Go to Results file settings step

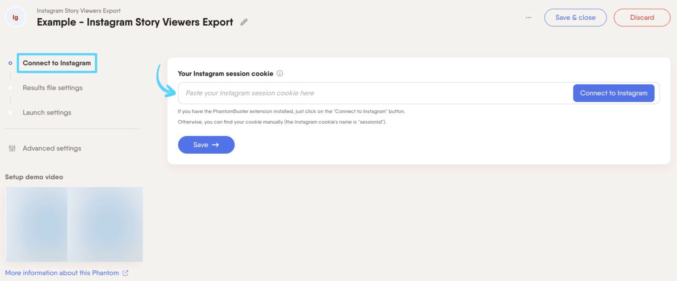(53, 88)
